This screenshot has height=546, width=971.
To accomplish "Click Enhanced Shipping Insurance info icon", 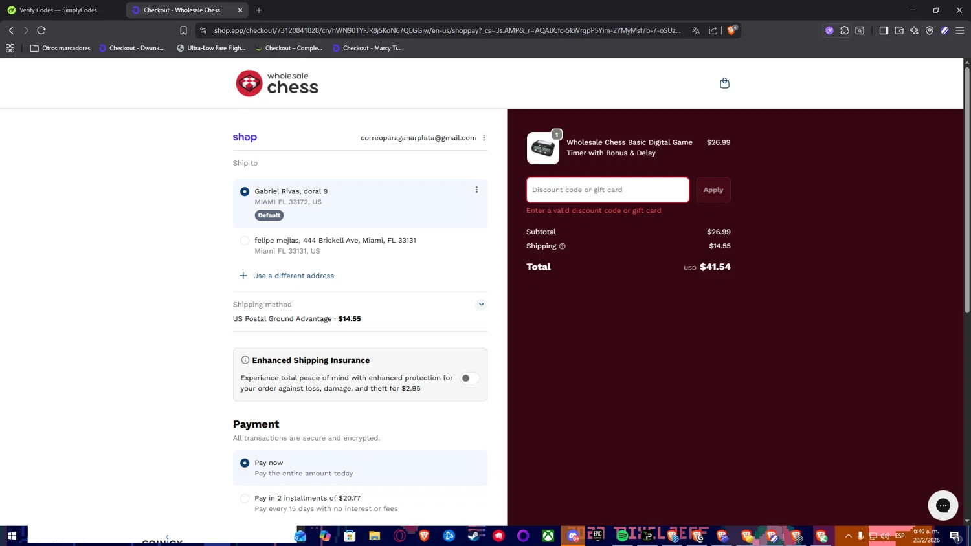I will [245, 360].
